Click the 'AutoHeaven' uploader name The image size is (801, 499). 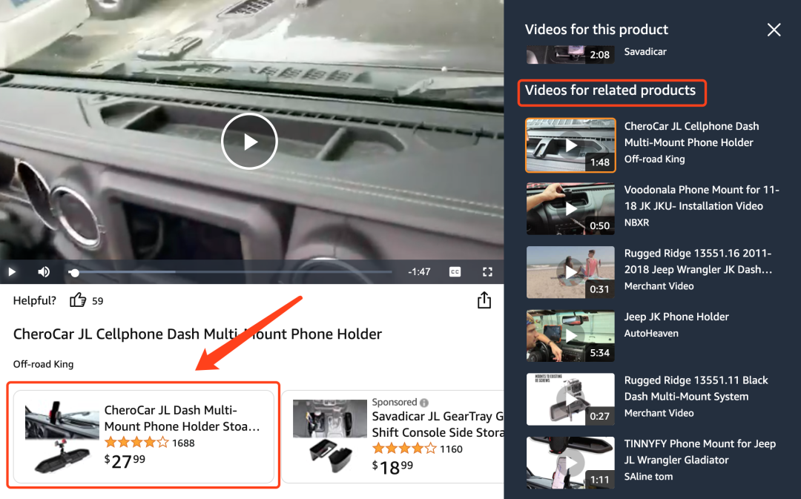coord(651,334)
